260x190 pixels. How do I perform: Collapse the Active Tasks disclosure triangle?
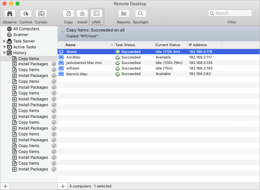[4, 47]
